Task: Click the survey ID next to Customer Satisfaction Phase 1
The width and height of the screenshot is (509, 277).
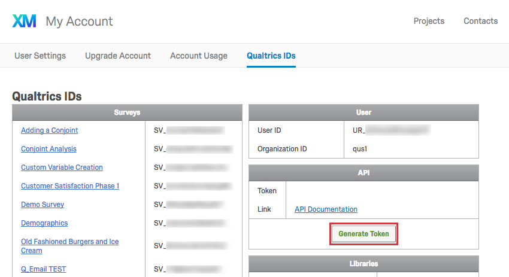Action: [x=193, y=186]
